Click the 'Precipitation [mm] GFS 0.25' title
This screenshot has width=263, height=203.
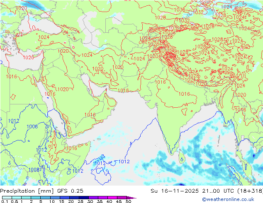[41, 191]
